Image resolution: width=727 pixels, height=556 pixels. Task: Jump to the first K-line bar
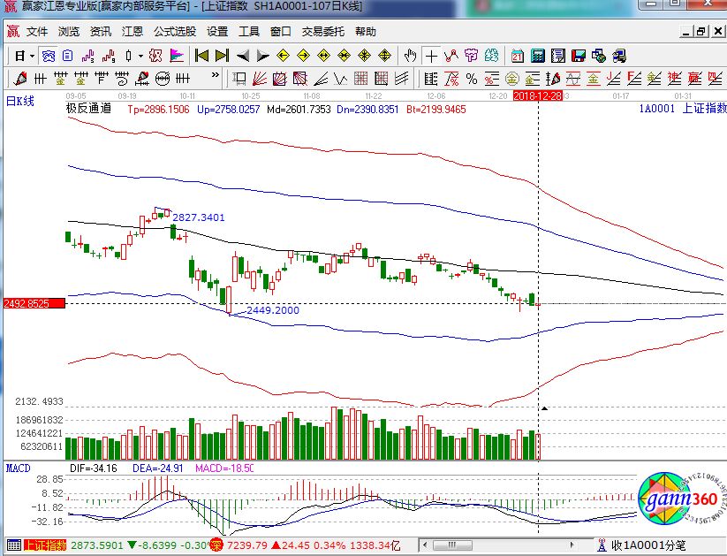(x=202, y=55)
